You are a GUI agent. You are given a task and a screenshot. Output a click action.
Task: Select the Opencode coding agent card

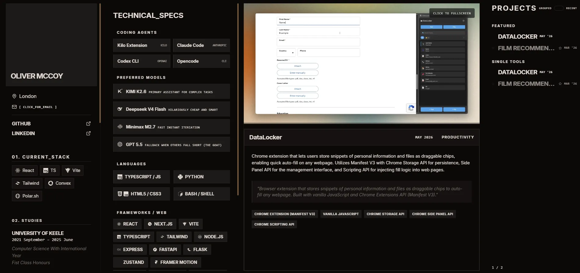click(x=201, y=61)
